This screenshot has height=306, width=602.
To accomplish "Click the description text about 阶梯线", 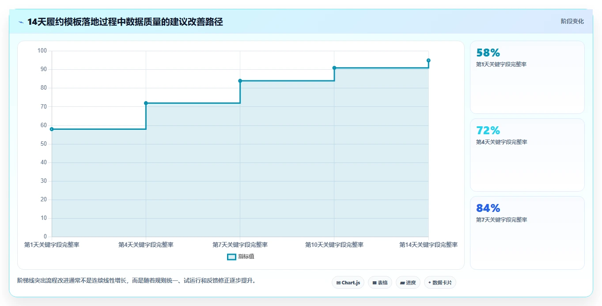I will 136,280.
